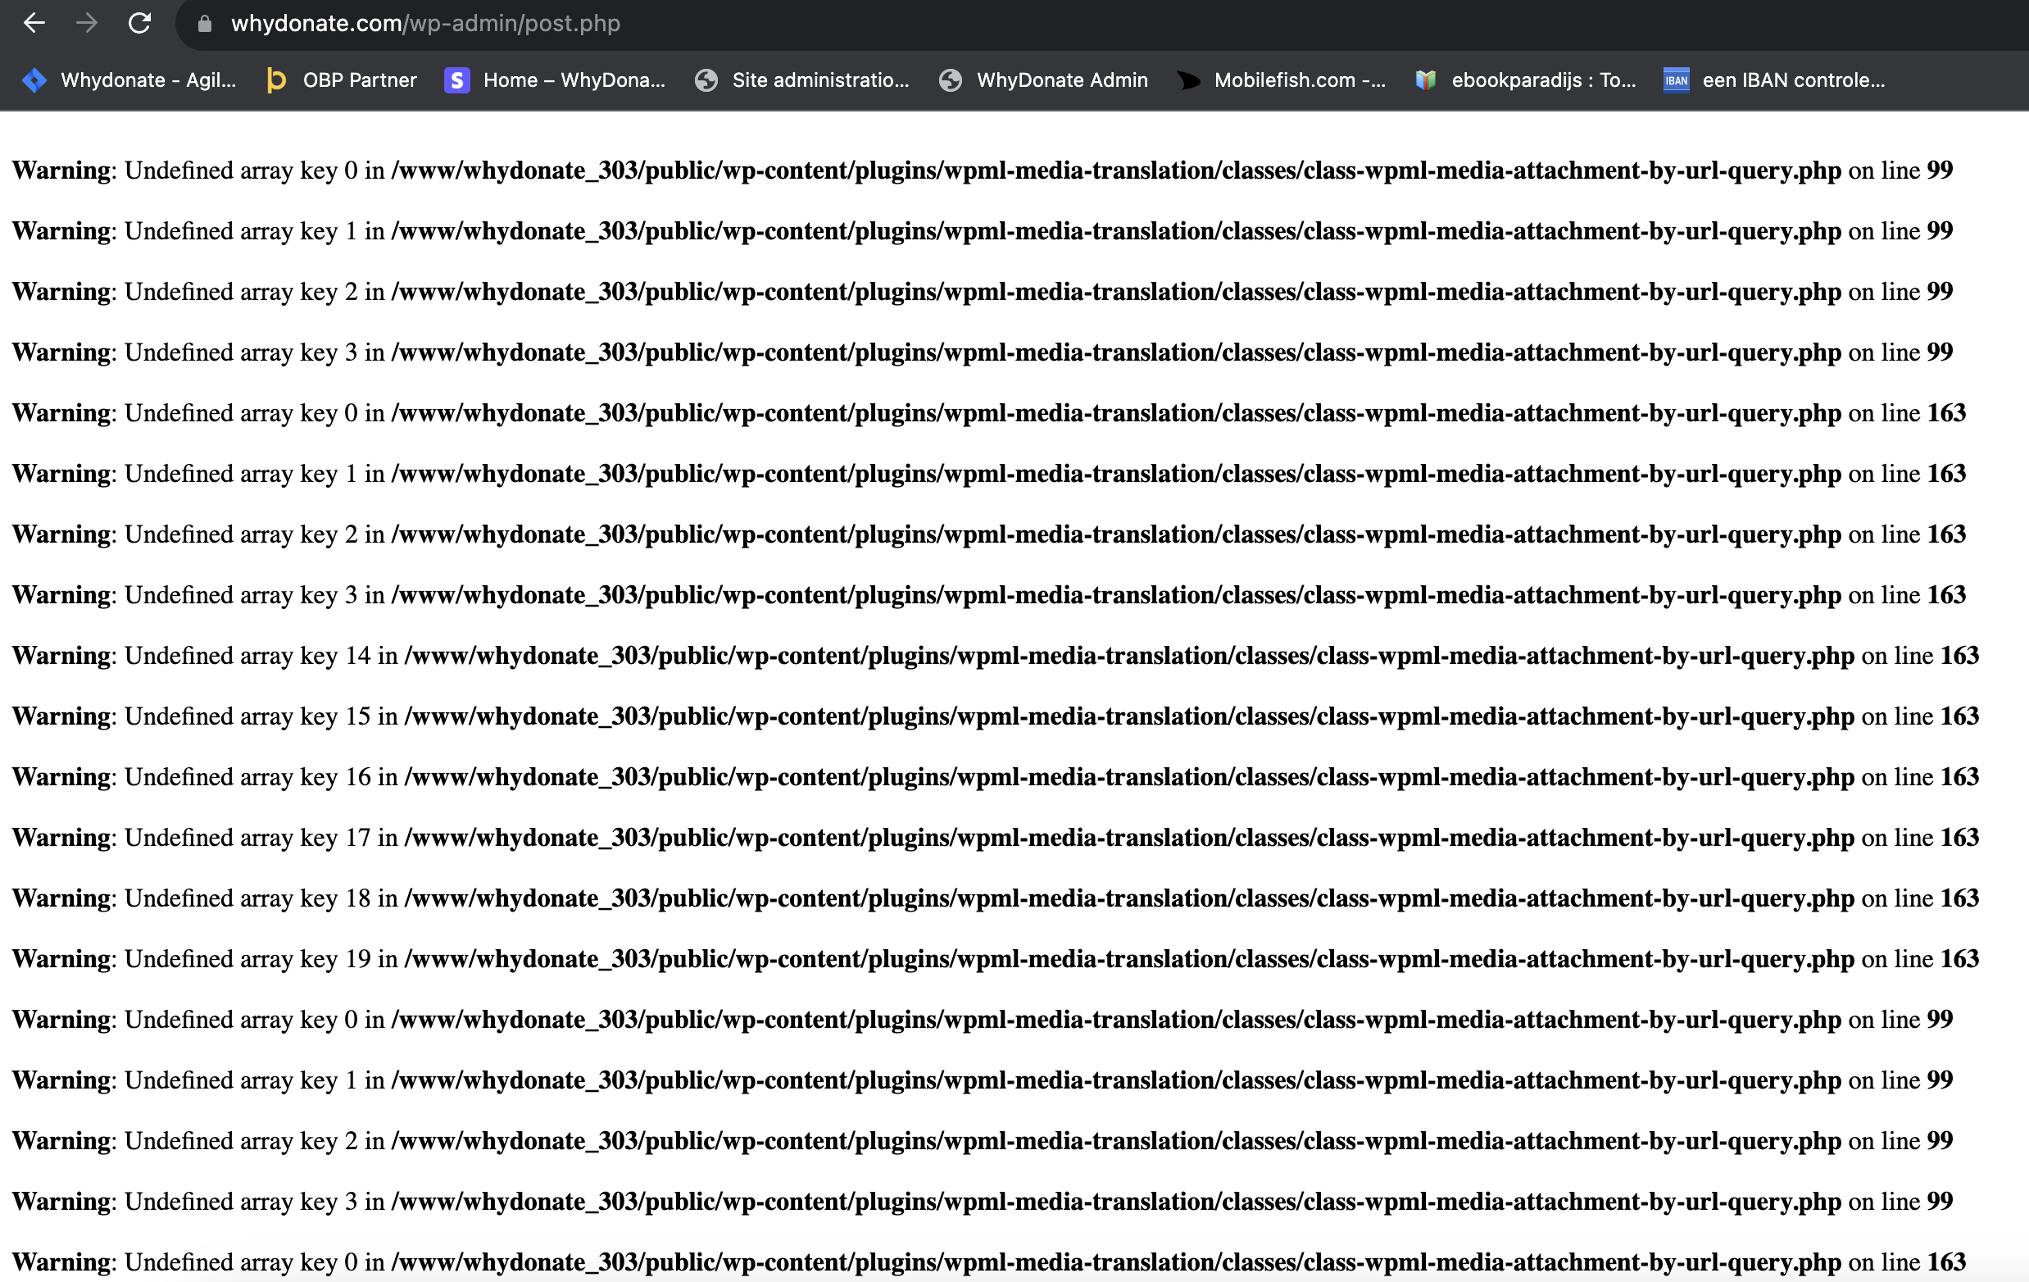This screenshot has height=1282, width=2029.
Task: Open the OBP Partner bookmark icon
Action: pos(276,80)
